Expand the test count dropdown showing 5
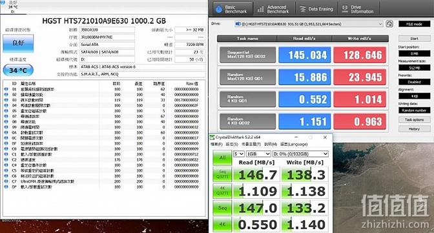This screenshot has width=434, height=233. click(238, 154)
